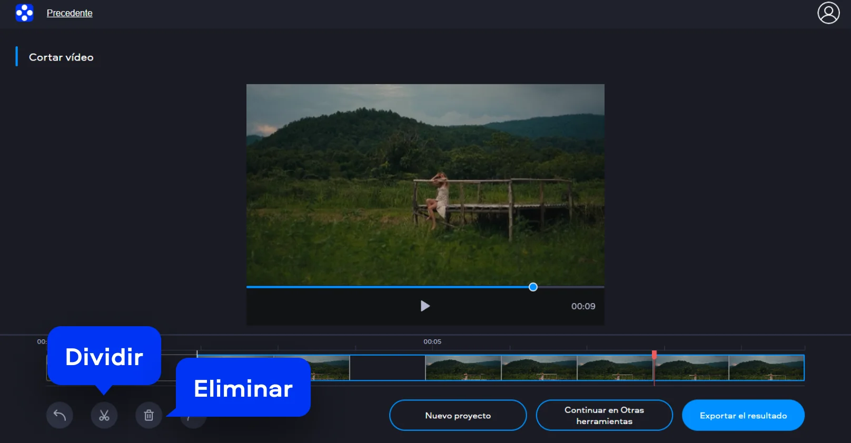Click Exportar el resultado
The width and height of the screenshot is (851, 443).
tap(743, 415)
